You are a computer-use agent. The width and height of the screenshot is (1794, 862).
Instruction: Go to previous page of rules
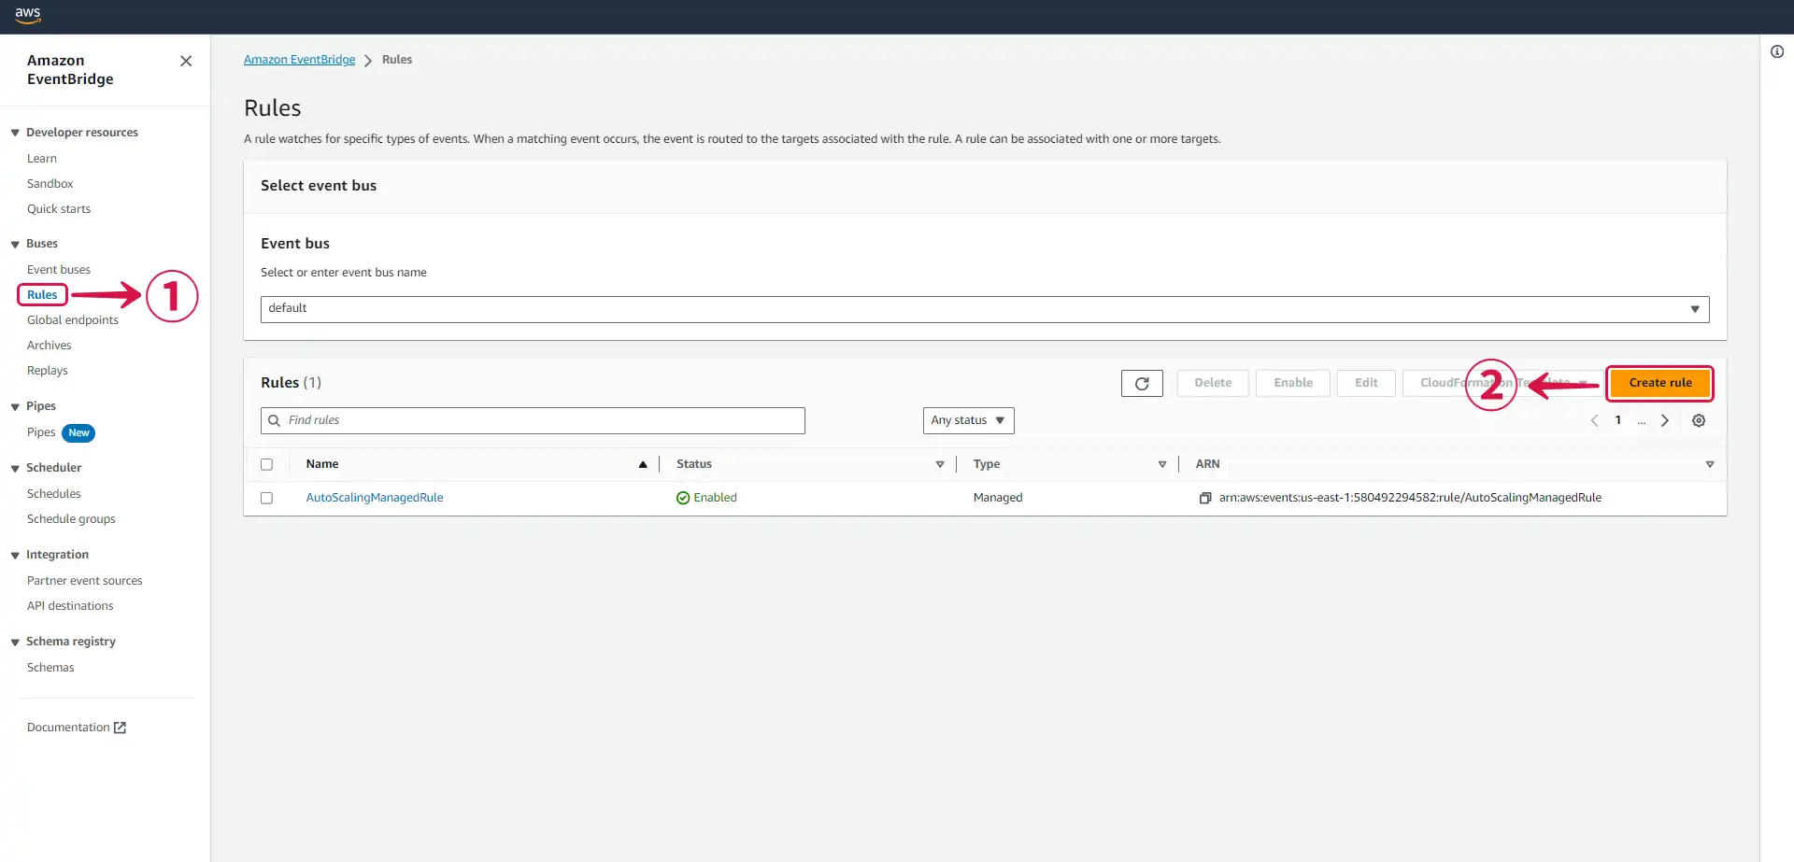1594,420
